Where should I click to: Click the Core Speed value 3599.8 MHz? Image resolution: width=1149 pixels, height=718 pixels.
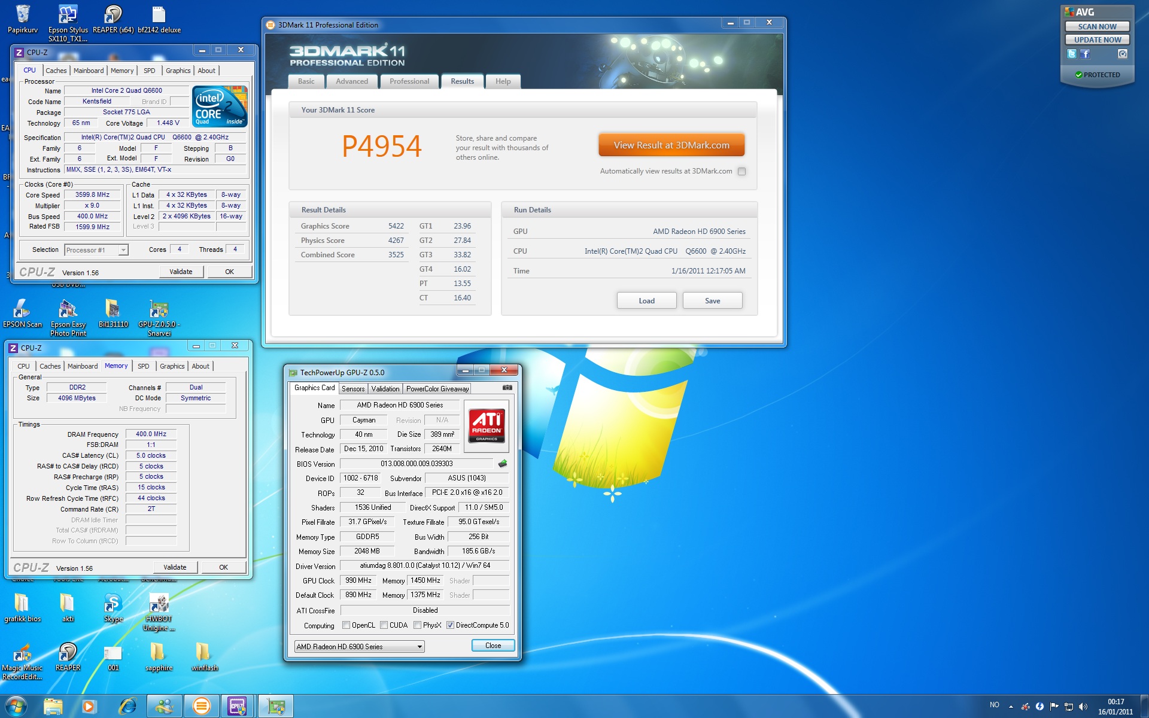click(x=92, y=195)
